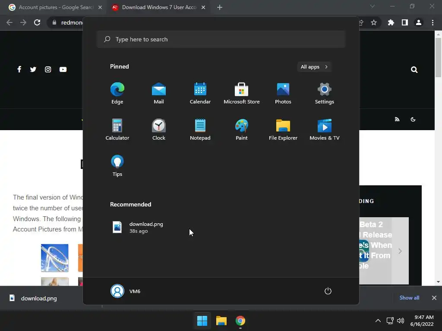The height and width of the screenshot is (331, 442).
Task: Open the VM6 user account menu
Action: pyautogui.click(x=126, y=291)
